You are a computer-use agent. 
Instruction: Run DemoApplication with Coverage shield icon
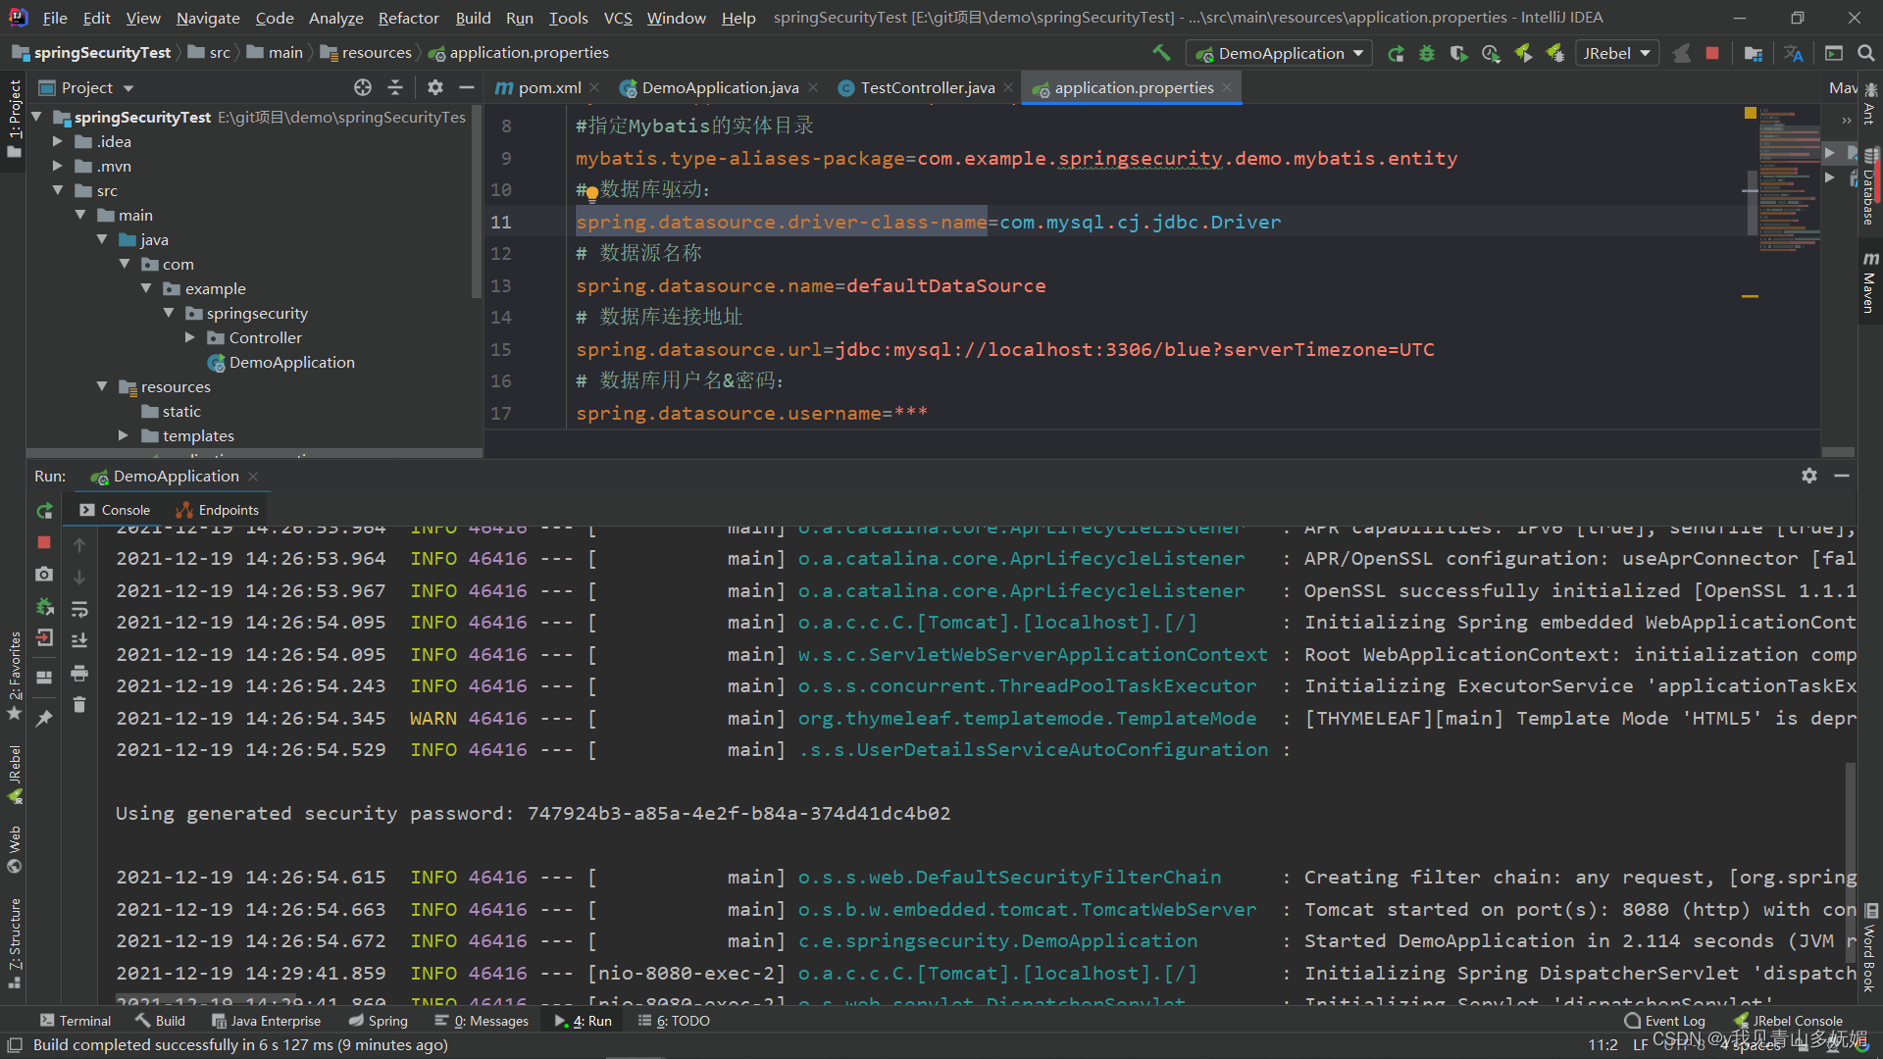(x=1459, y=54)
